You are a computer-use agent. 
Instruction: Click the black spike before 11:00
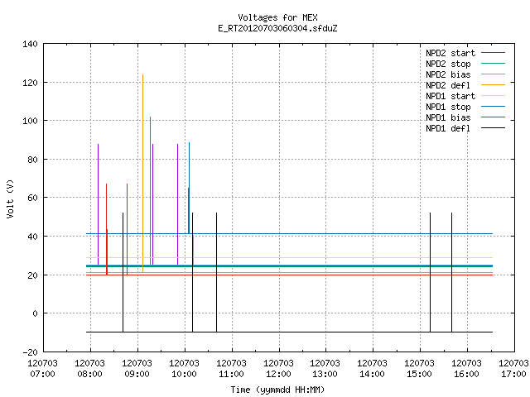(x=217, y=272)
